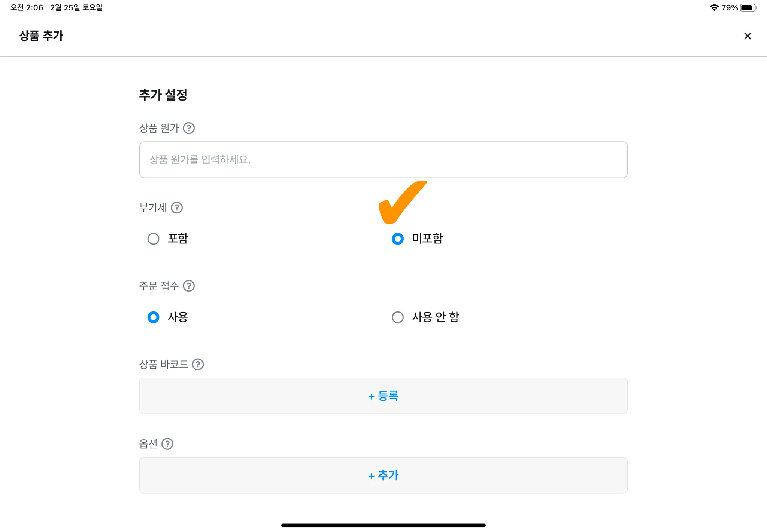The width and height of the screenshot is (767, 532).
Task: Tap the 2월 25일 토요일 date
Action: pos(76,7)
